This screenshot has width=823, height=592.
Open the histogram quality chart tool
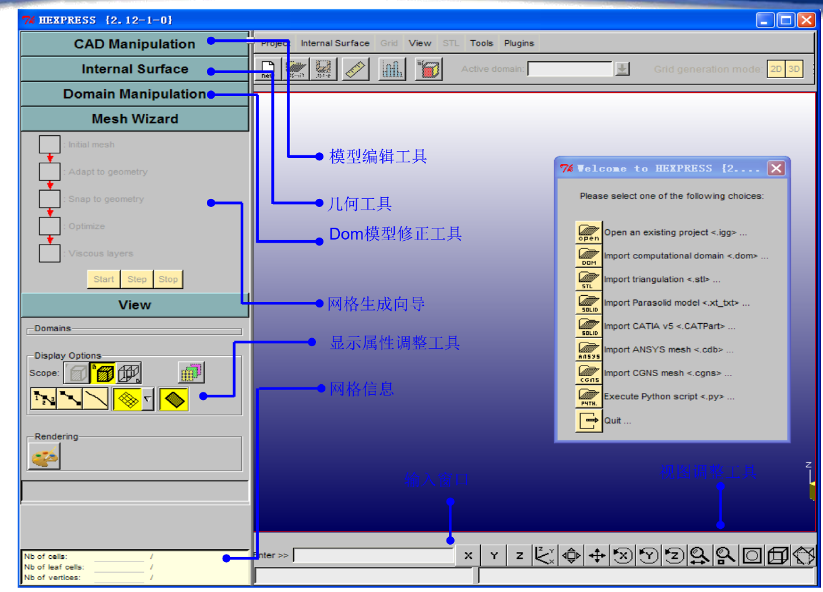[x=392, y=69]
